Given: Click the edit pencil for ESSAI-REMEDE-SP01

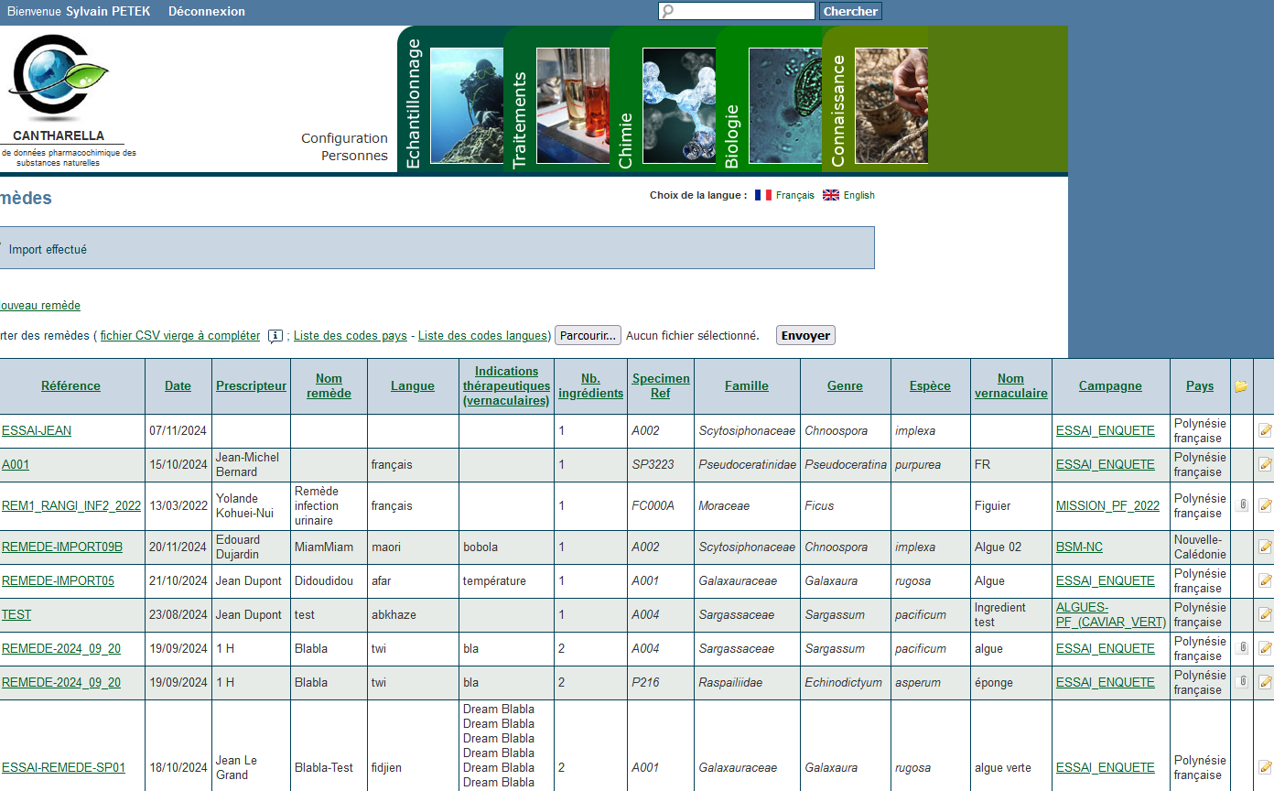Looking at the screenshot, I should [1266, 767].
